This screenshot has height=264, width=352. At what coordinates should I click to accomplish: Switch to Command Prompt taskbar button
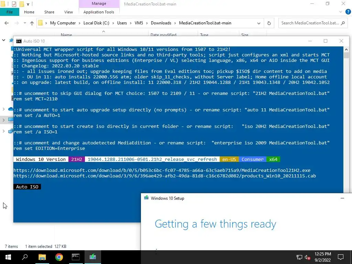[x=76, y=257]
